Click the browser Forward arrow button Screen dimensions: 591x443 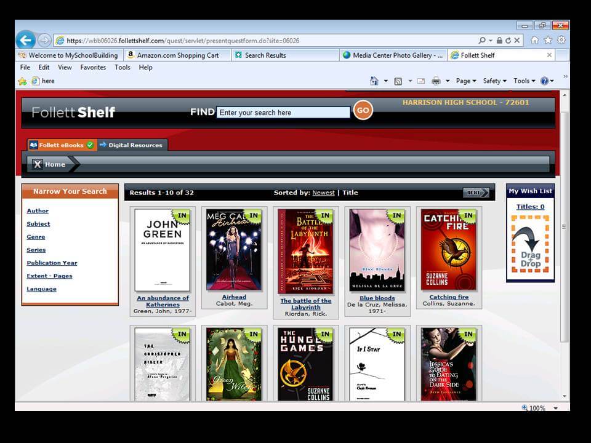coord(44,41)
